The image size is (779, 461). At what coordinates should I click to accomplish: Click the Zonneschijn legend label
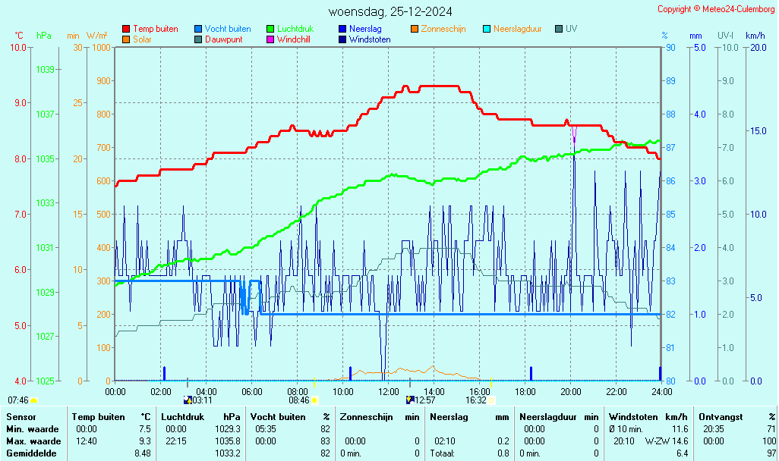pos(443,29)
